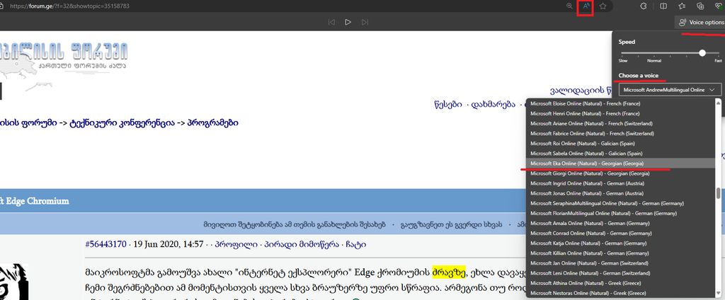
Task: Open პროგრამები breadcrumb link
Action: point(213,123)
